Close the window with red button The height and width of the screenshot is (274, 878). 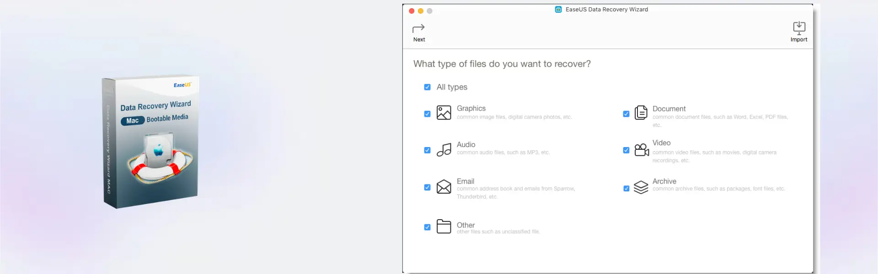point(412,11)
